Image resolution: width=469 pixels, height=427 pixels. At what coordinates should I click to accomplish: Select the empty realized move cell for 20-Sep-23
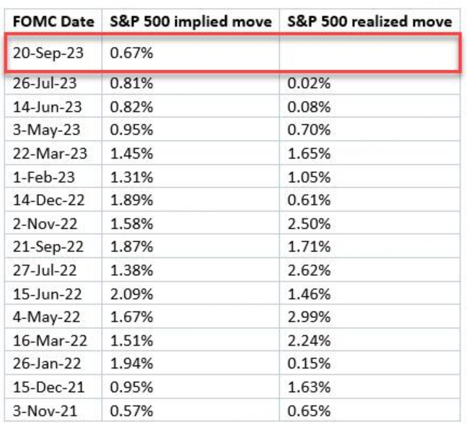[369, 53]
